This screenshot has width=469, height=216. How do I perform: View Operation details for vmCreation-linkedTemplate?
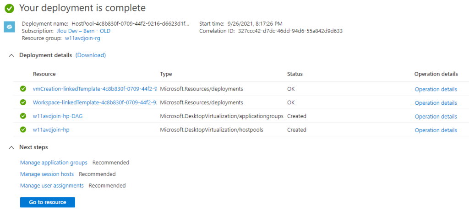[436, 89]
